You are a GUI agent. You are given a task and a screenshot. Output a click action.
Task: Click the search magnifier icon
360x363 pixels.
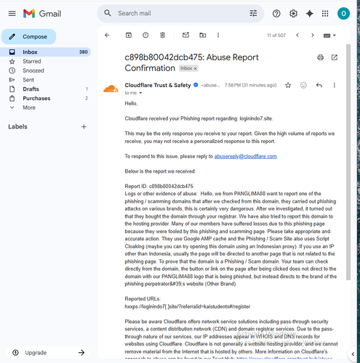(x=108, y=13)
